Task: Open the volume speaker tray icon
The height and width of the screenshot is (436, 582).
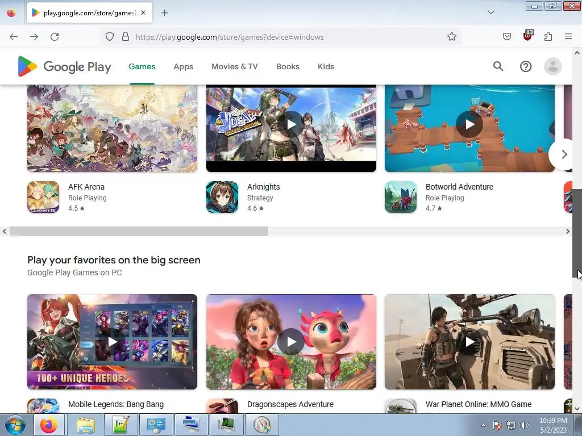Action: pos(524,425)
